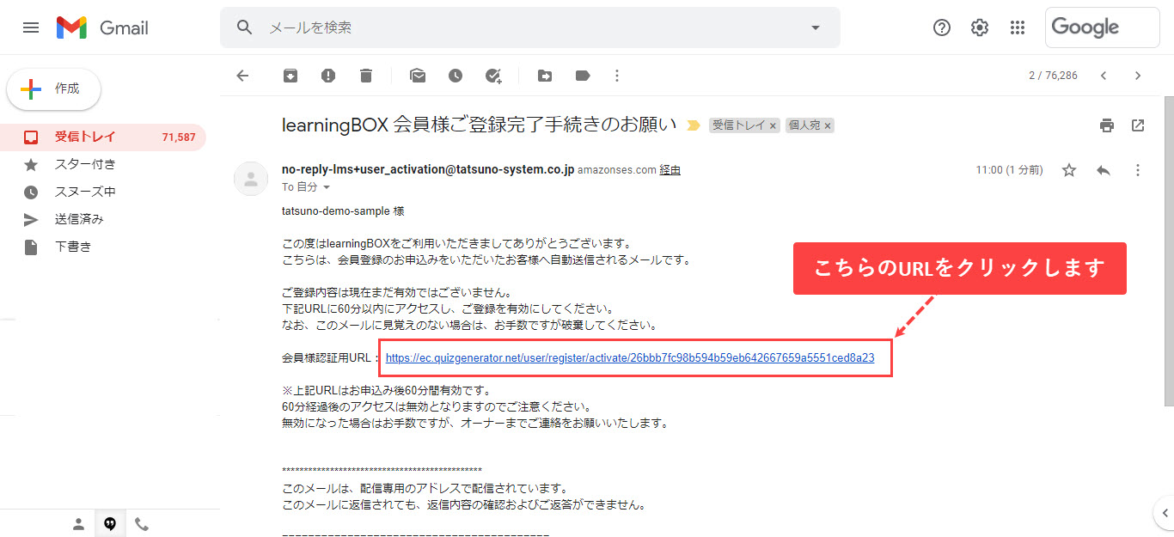Delete the email with trash icon
This screenshot has width=1174, height=537.
[366, 76]
